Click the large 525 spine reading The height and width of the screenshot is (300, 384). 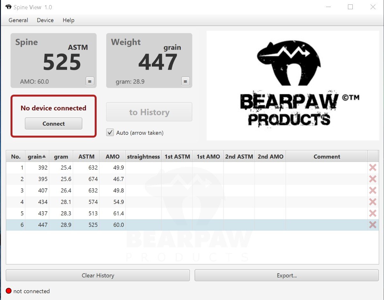click(x=62, y=62)
